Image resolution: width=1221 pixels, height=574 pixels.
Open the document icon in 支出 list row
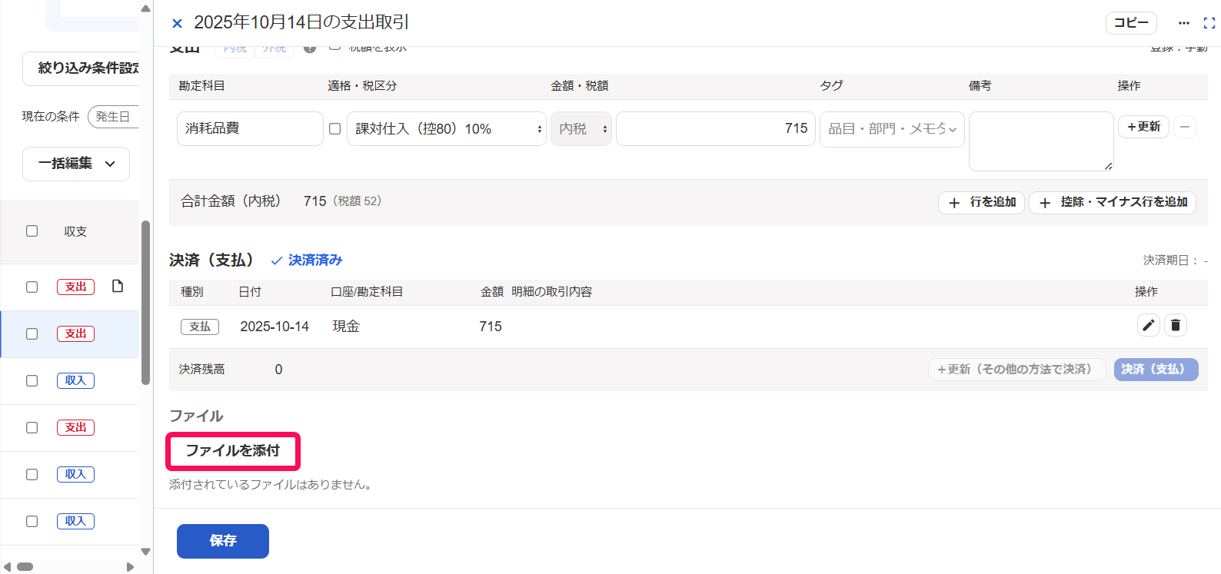(x=118, y=286)
